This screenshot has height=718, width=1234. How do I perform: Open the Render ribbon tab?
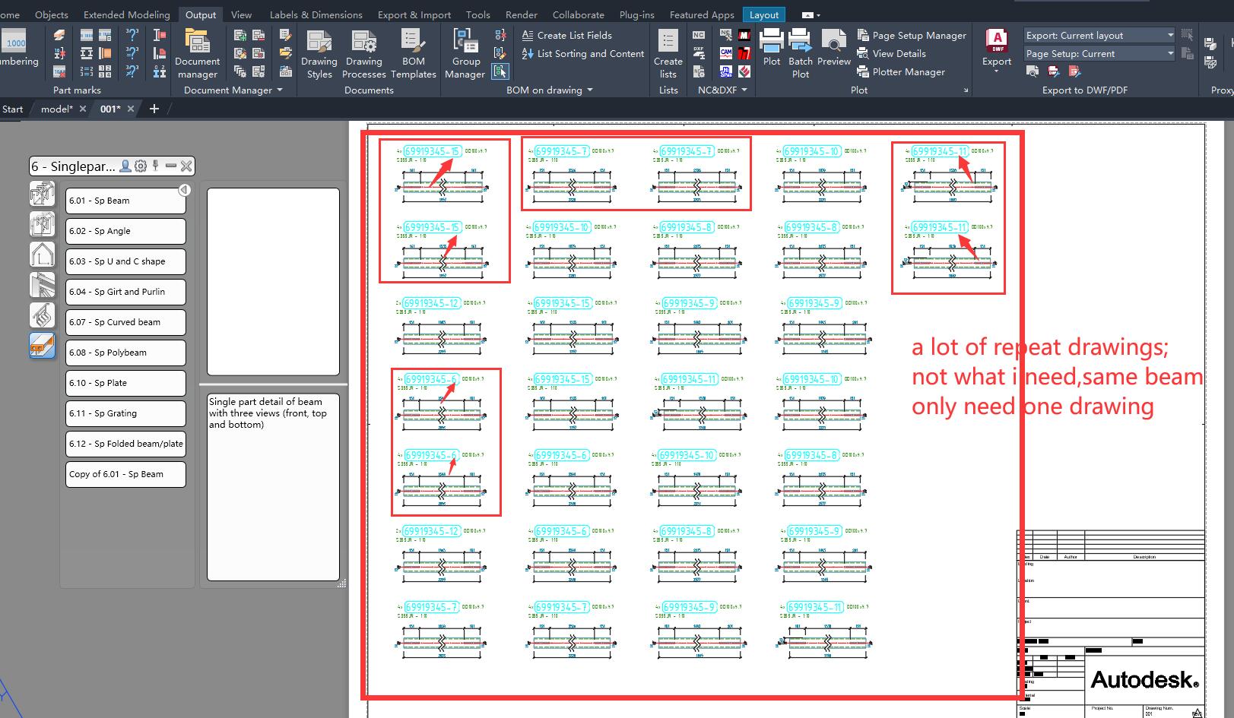coord(521,14)
